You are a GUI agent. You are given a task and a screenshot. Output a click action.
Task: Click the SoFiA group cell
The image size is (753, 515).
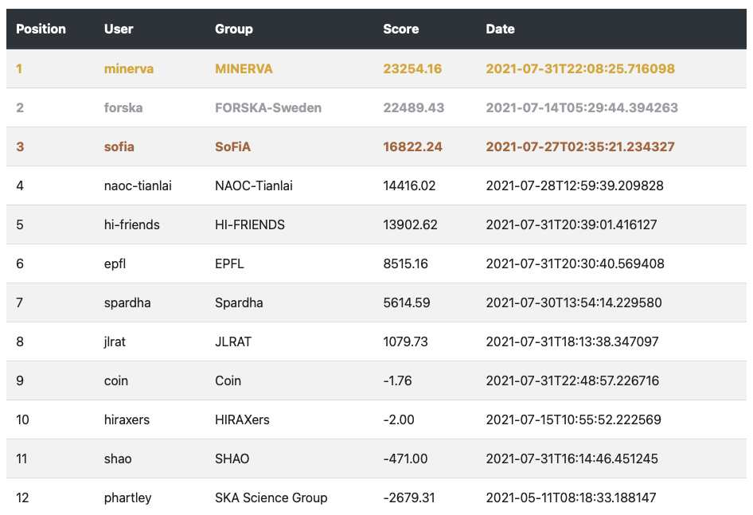click(232, 146)
